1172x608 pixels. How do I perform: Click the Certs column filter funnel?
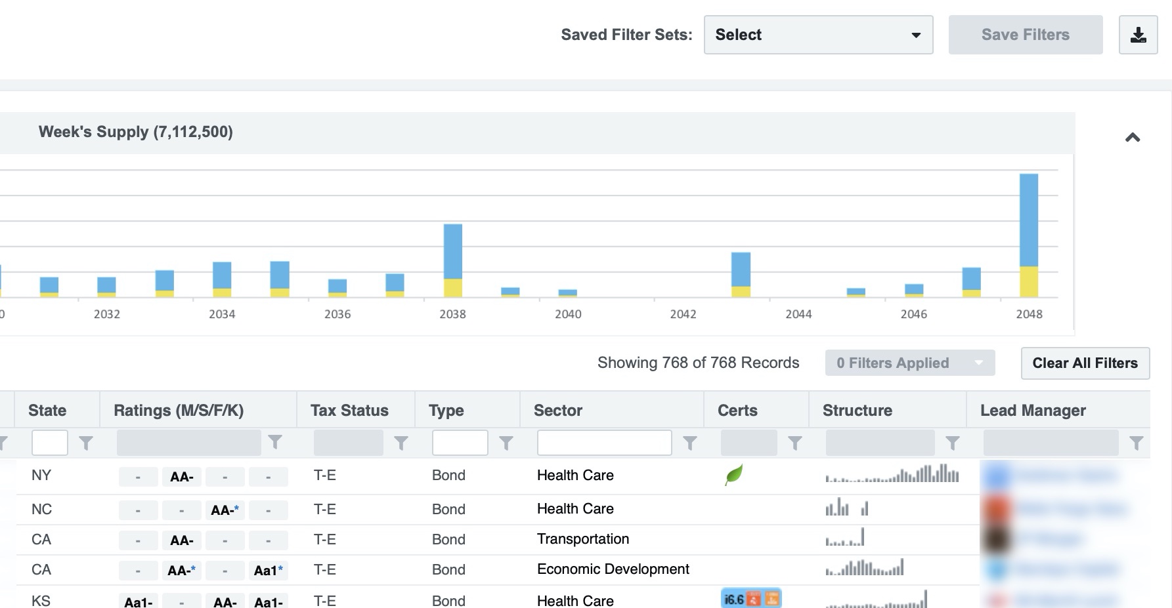point(794,443)
